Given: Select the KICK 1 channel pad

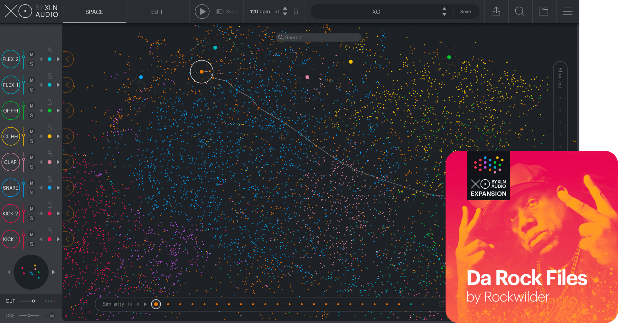Looking at the screenshot, I should 11,239.
